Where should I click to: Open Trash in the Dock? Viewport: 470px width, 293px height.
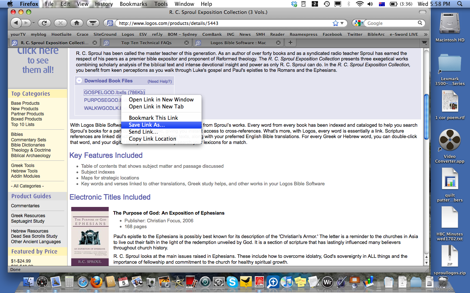coord(443,282)
